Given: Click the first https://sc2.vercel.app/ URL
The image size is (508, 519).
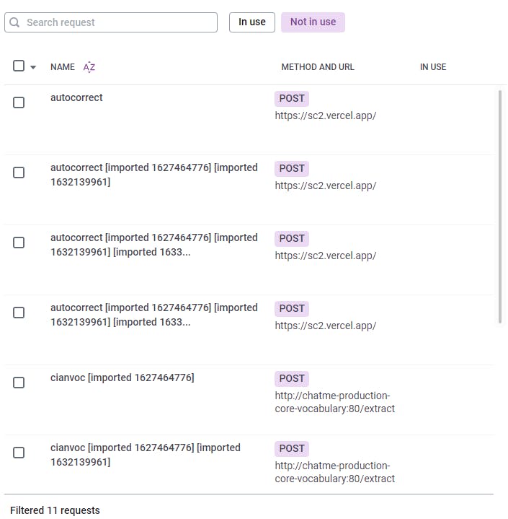Looking at the screenshot, I should (x=326, y=115).
